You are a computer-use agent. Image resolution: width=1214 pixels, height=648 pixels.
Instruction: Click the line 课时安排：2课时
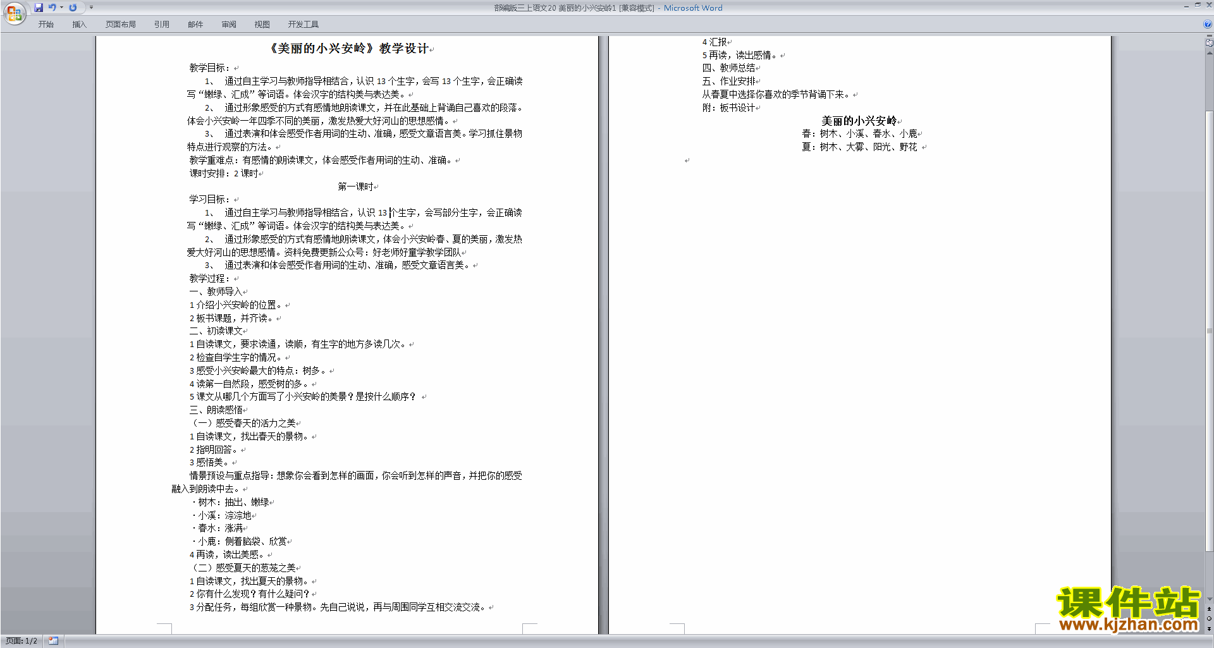(x=226, y=173)
